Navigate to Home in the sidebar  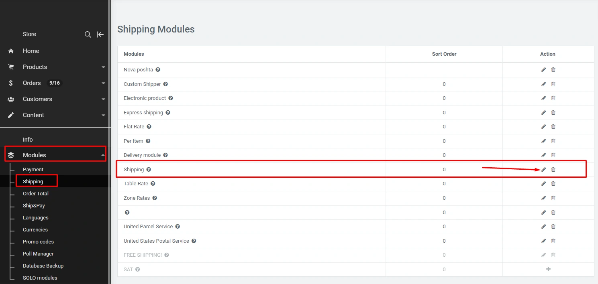click(31, 51)
